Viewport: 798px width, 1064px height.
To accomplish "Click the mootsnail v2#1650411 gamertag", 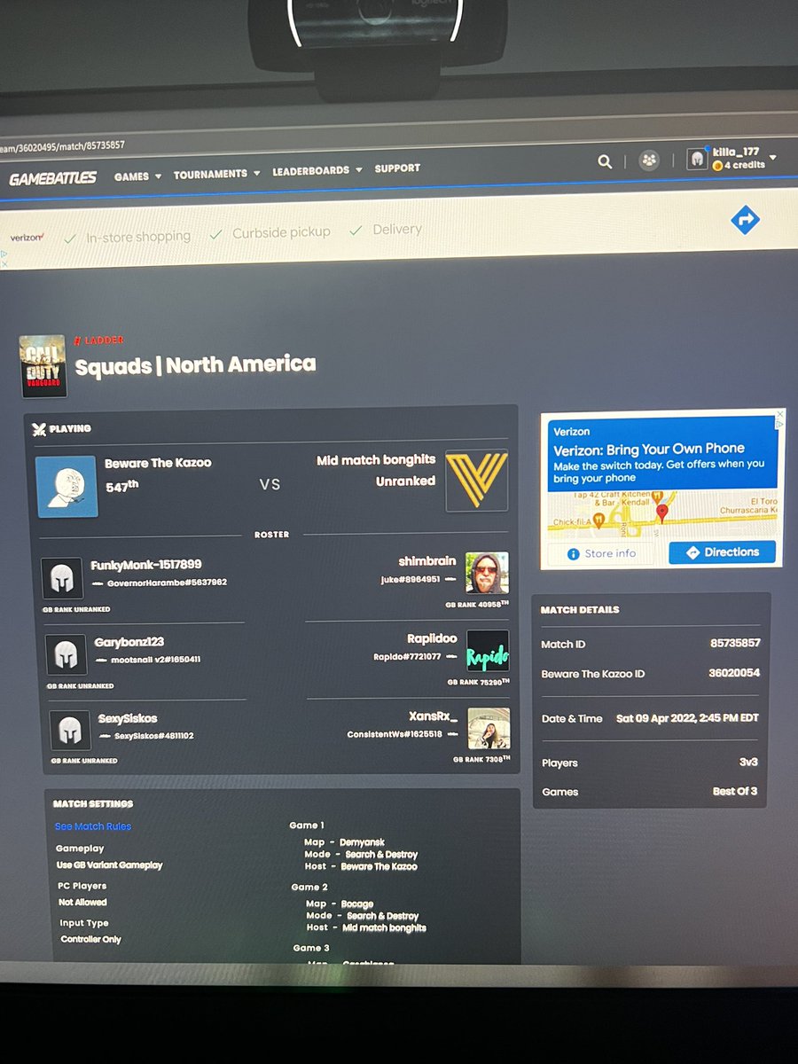I will tap(155, 660).
